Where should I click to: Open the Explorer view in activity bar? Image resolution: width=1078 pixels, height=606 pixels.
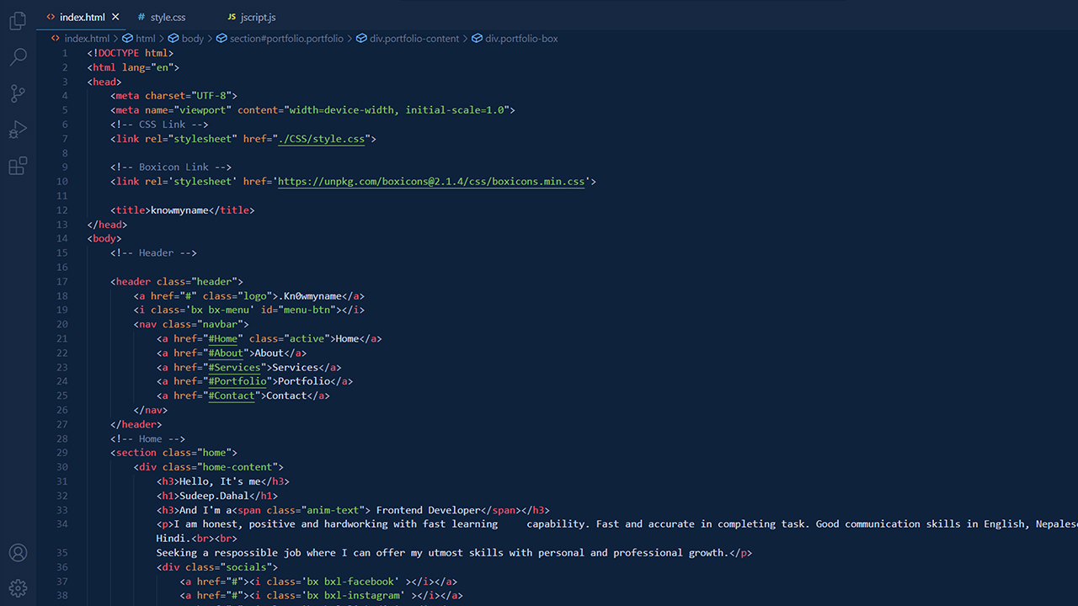point(18,21)
